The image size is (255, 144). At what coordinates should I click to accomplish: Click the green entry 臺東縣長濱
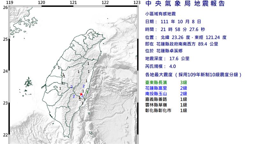(x=156, y=83)
